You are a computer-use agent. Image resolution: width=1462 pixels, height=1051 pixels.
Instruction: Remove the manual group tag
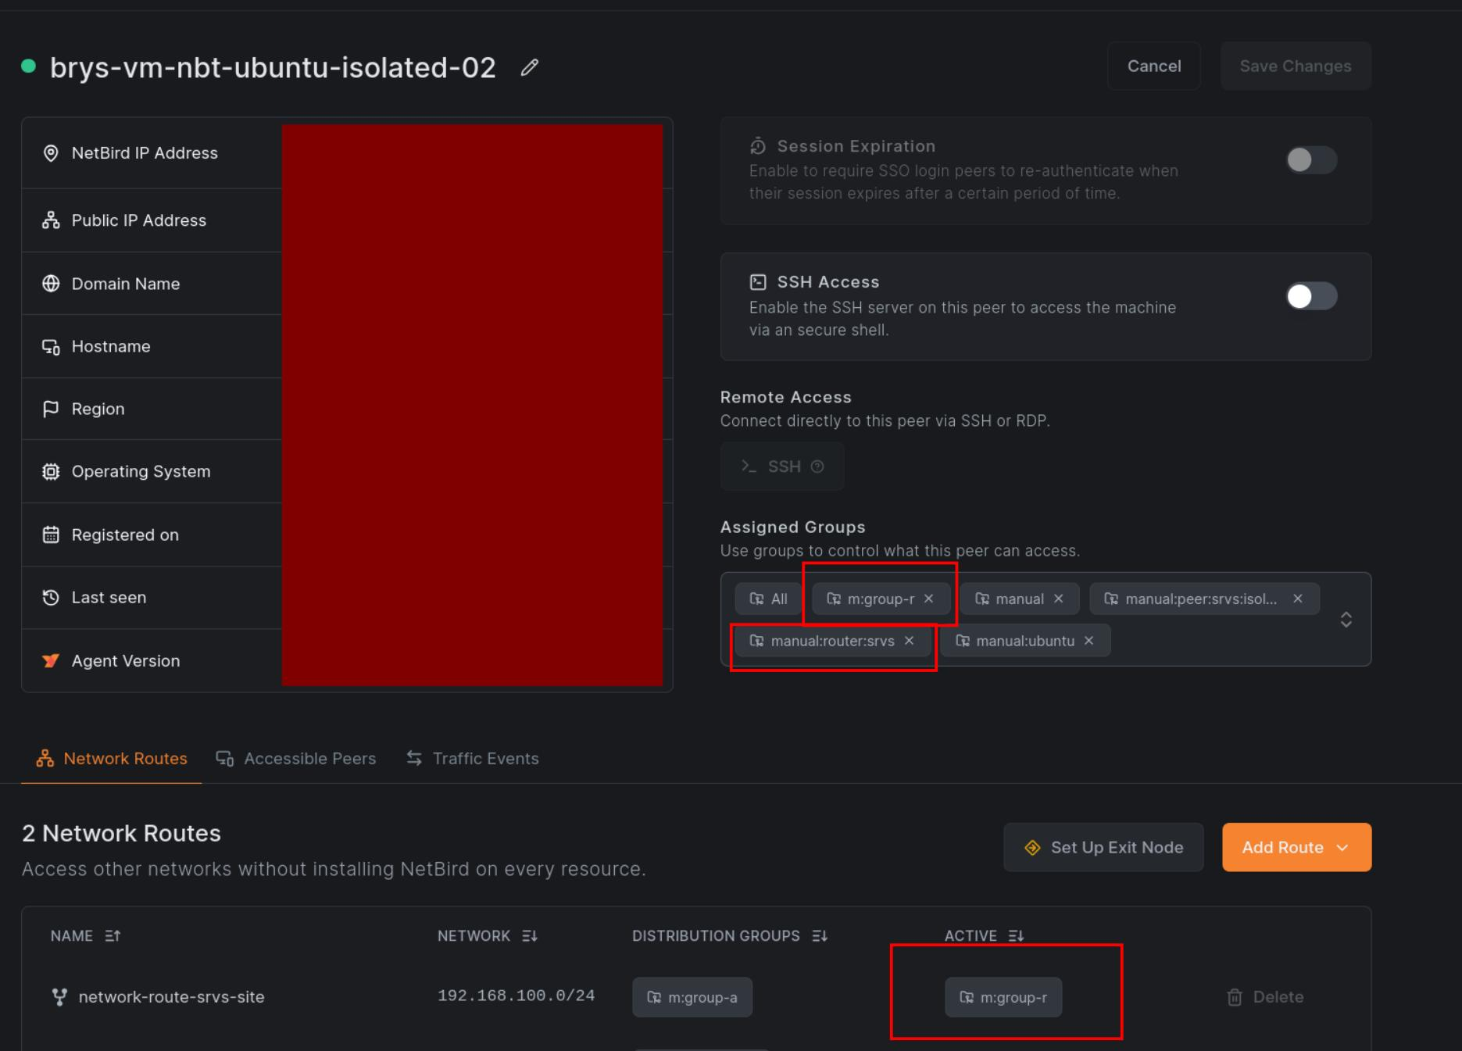[1058, 599]
